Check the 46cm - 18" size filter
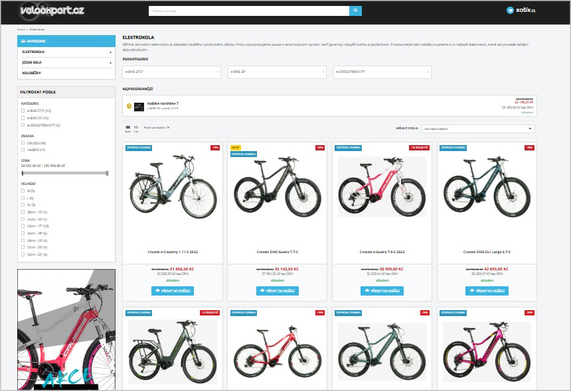The height and width of the screenshot is (391, 571). coord(23,233)
